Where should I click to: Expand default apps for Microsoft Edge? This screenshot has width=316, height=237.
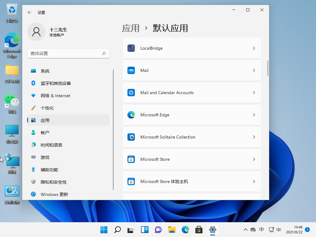[192, 114]
